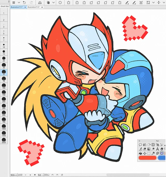Select brush size 1 preset
166x177 pixels.
point(4,11)
